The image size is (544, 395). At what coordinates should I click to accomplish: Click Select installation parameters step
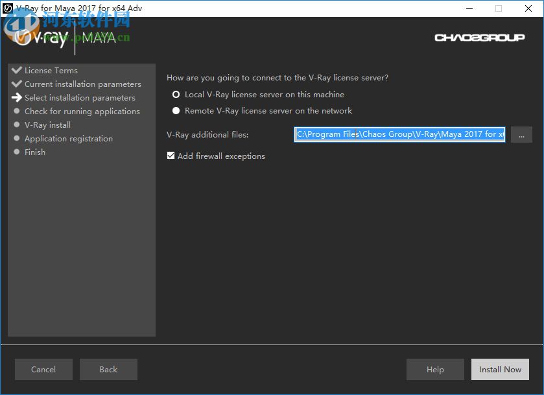pos(80,97)
